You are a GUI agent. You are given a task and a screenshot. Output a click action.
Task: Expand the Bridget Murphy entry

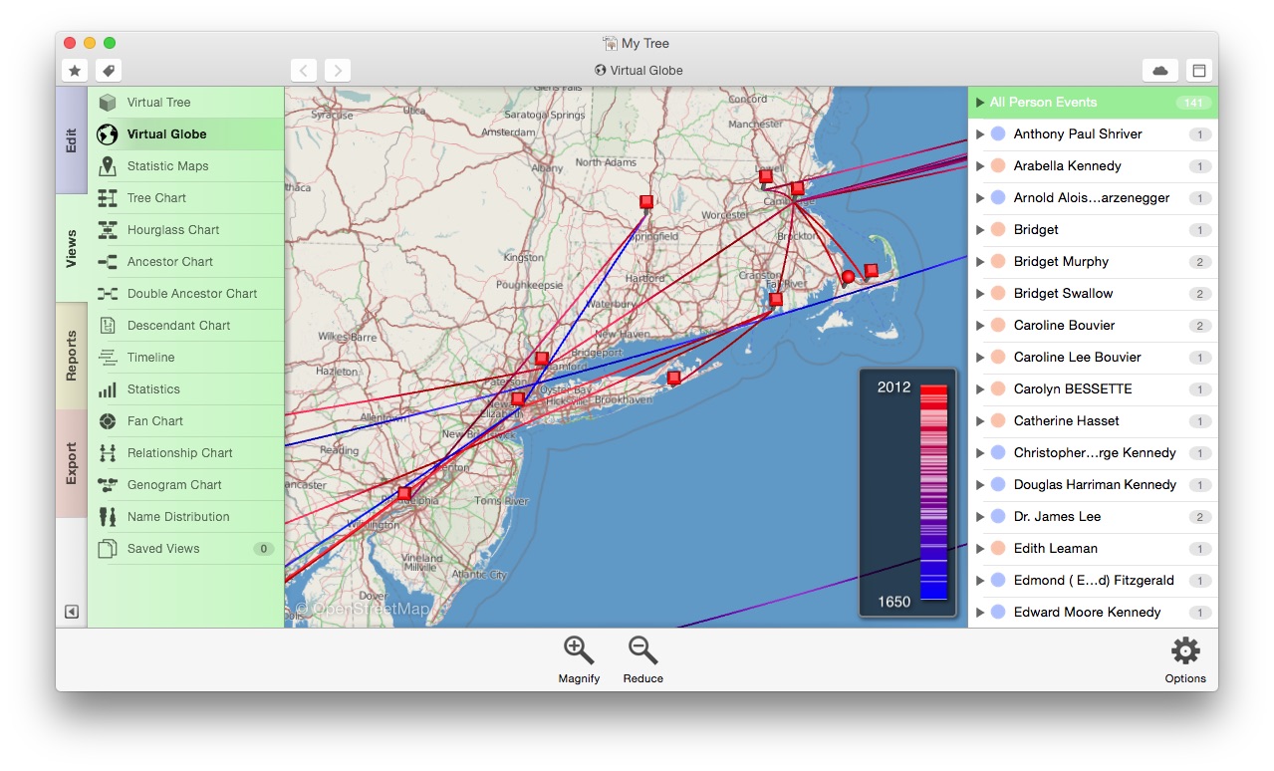tap(980, 262)
